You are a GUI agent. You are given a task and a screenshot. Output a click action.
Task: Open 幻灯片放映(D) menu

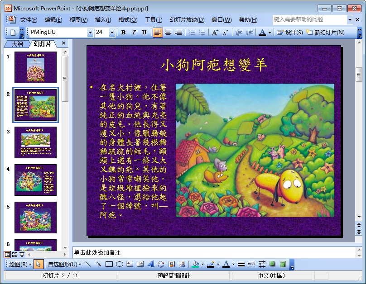click(x=187, y=20)
